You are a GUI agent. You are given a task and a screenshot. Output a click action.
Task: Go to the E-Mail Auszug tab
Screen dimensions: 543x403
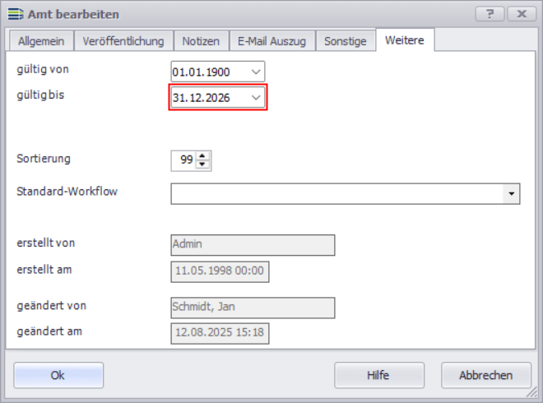pyautogui.click(x=271, y=40)
